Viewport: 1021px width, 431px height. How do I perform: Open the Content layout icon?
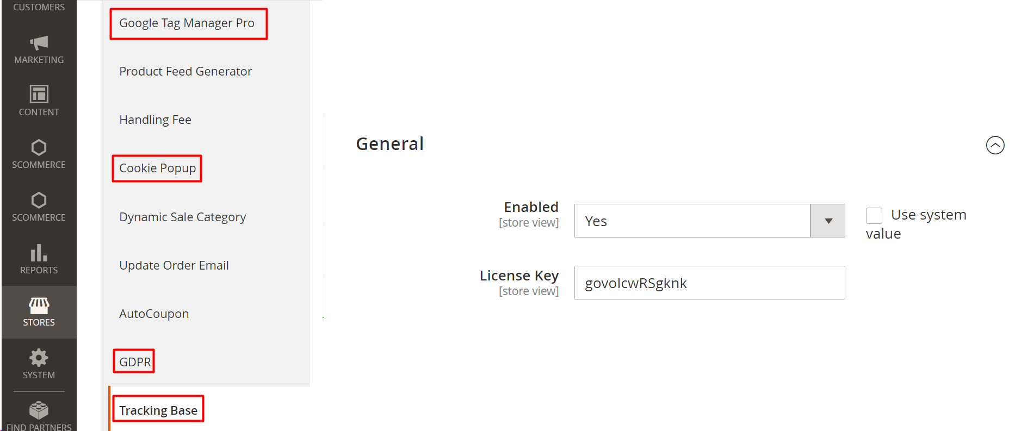(39, 94)
